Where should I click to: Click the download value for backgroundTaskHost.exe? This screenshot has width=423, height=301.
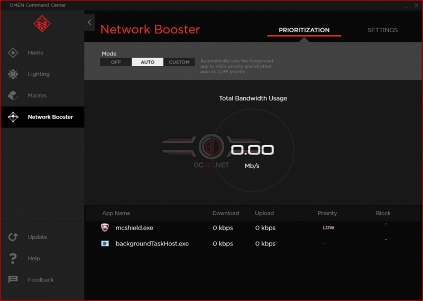click(x=223, y=243)
